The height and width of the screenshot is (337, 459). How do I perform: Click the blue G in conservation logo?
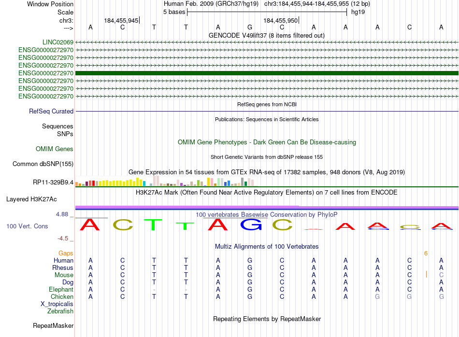251,225
